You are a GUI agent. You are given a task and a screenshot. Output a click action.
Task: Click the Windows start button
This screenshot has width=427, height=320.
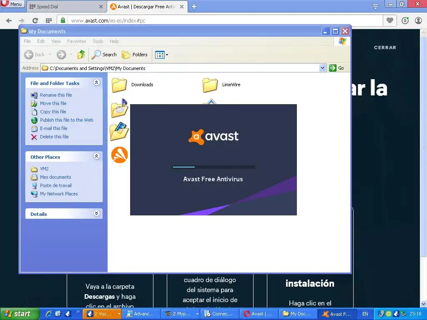coord(19,314)
